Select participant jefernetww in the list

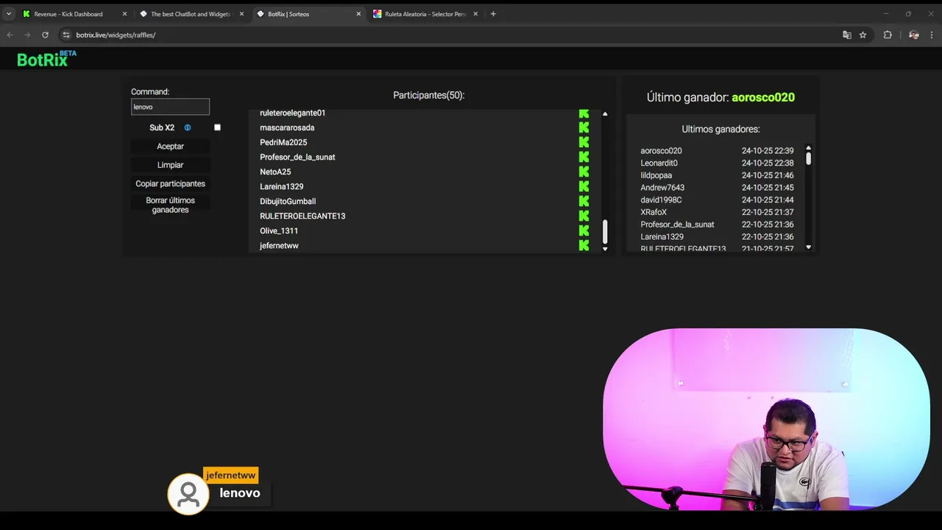click(279, 245)
